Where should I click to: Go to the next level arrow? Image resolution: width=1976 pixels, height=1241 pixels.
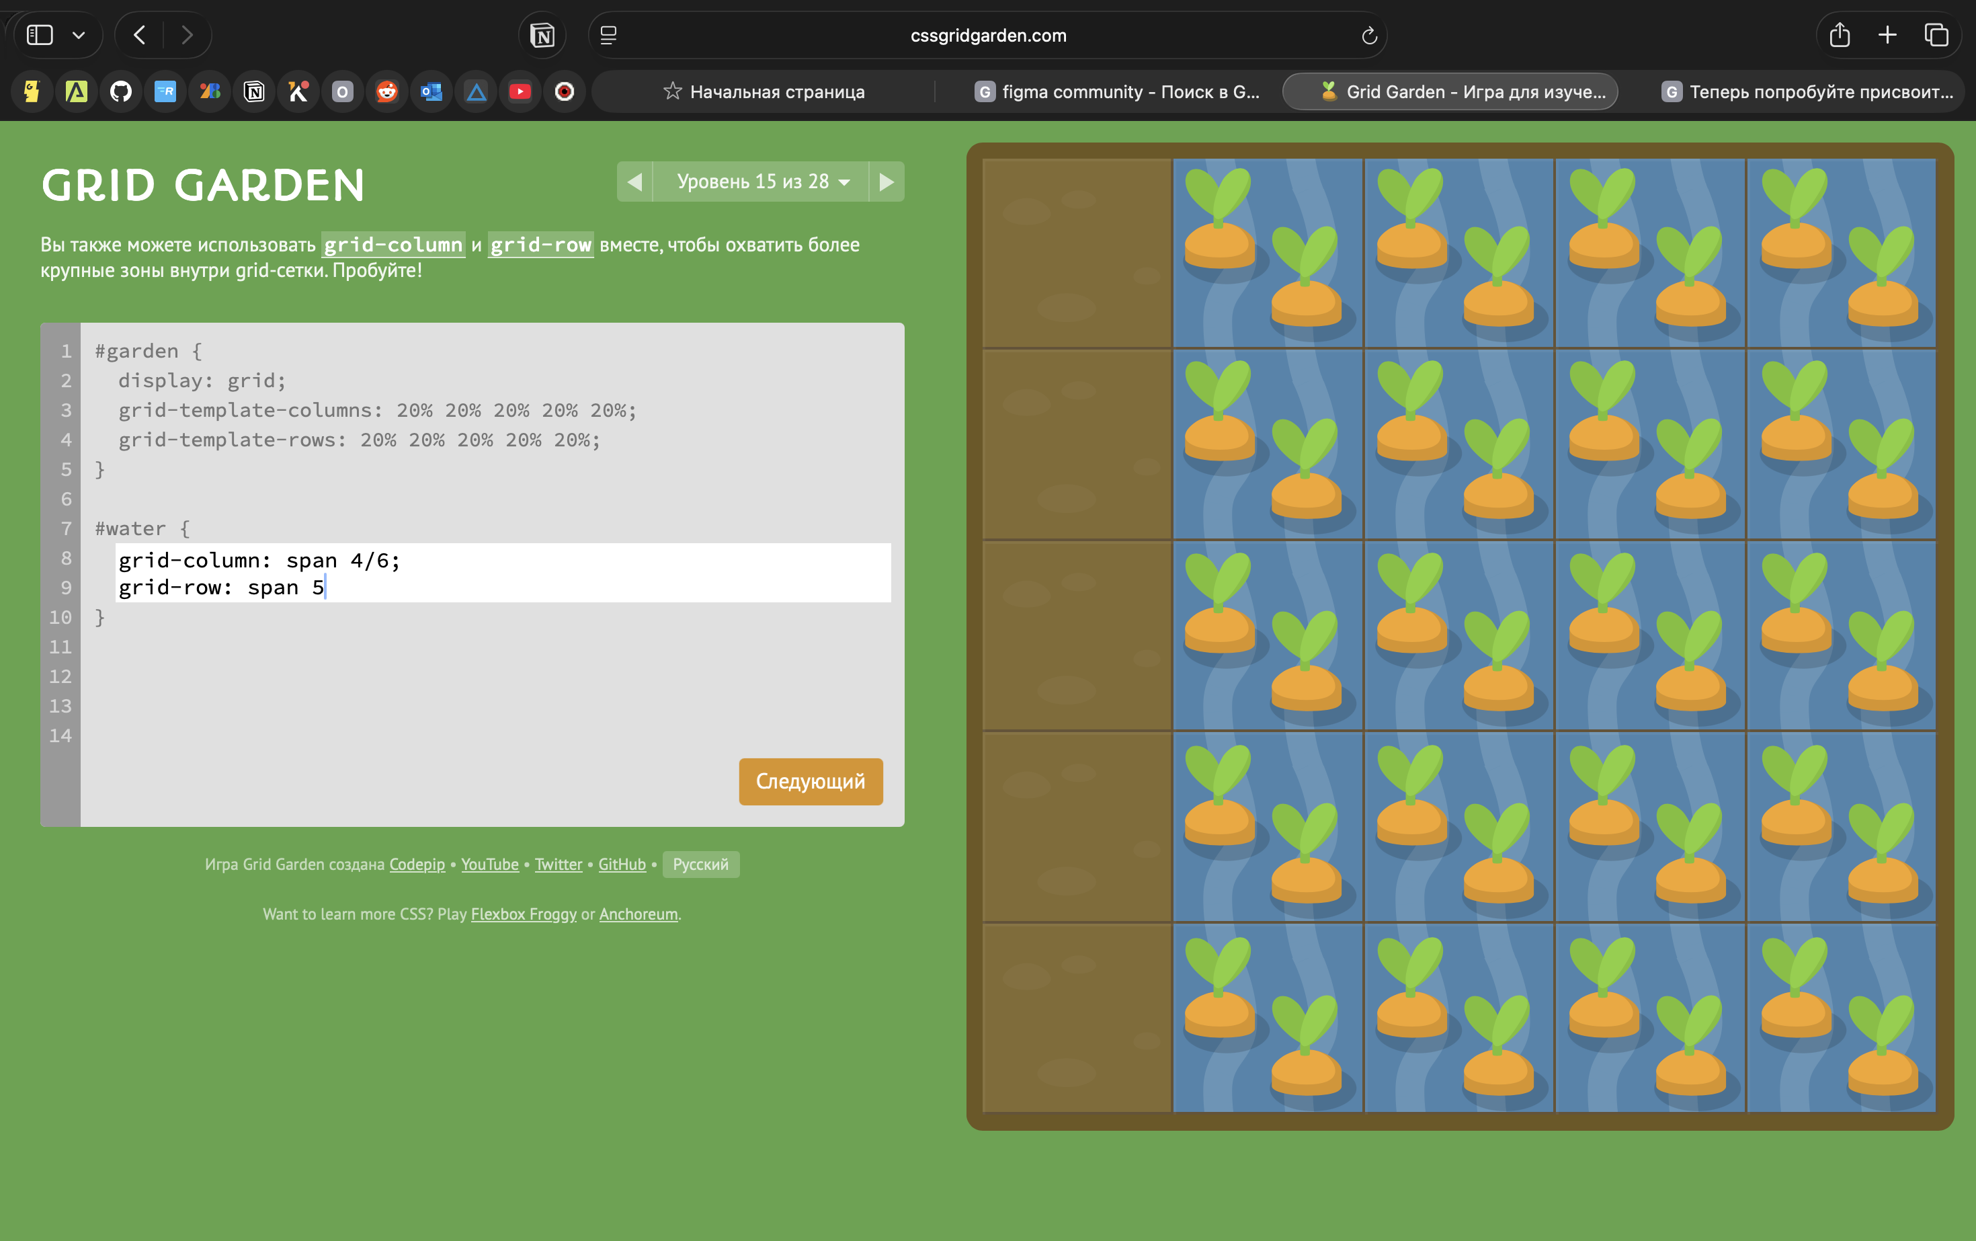point(887,182)
